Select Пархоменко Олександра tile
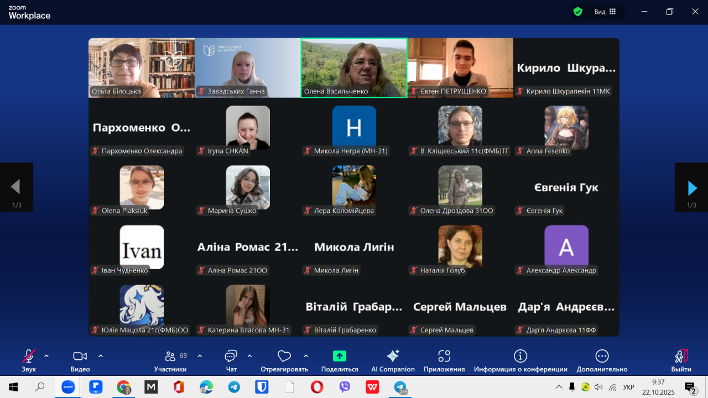This screenshot has width=708, height=398. pos(142,128)
